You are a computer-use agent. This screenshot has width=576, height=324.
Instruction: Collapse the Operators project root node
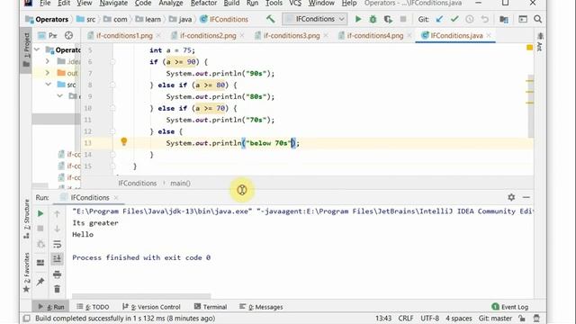point(37,49)
